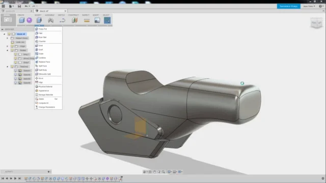The image size is (326, 183).
Task: Click the Assemble joint toolbar icon
Action: (x=50, y=20)
